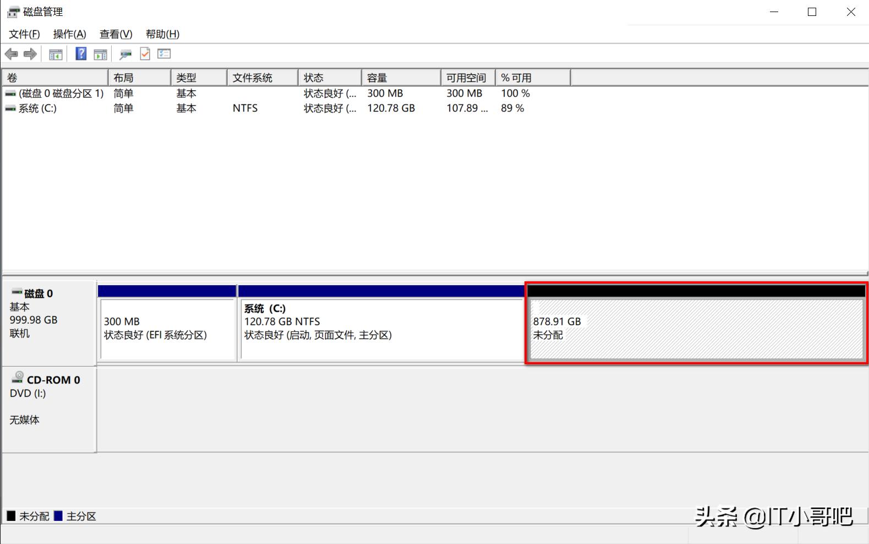Image resolution: width=869 pixels, height=544 pixels.
Task: Open the 查看(V) menu
Action: click(116, 34)
